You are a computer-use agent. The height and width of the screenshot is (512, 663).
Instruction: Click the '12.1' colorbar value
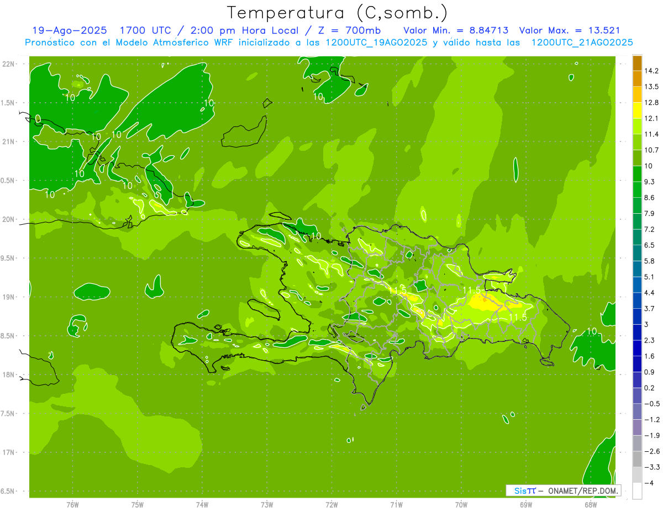tap(651, 118)
